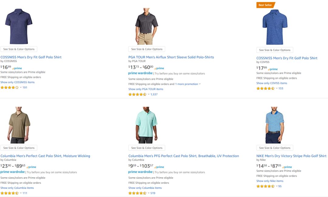Click the star rating under the COVISS shirt
The image size is (328, 197).
(265, 88)
